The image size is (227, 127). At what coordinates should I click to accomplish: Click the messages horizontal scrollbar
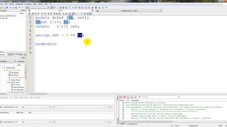coord(147,121)
